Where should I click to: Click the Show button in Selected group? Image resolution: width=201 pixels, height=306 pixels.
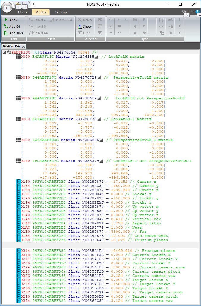click(84, 26)
